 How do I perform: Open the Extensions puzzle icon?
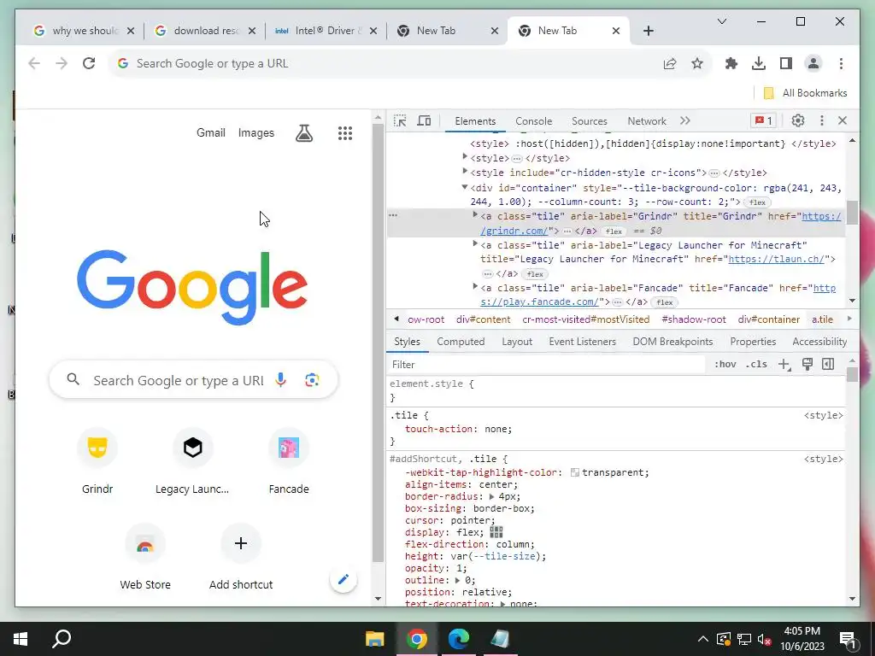731,63
